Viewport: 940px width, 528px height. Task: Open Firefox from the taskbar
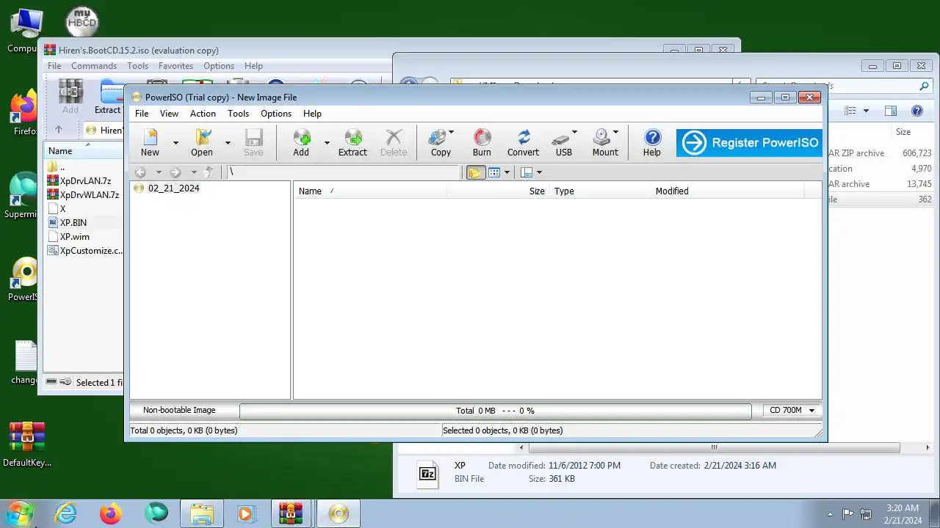point(111,513)
